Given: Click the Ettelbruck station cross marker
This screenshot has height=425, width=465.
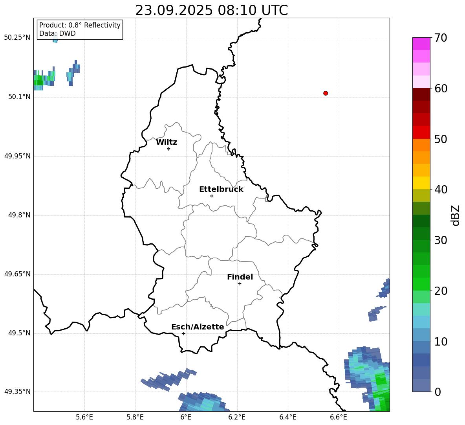Looking at the screenshot, I should [x=212, y=196].
